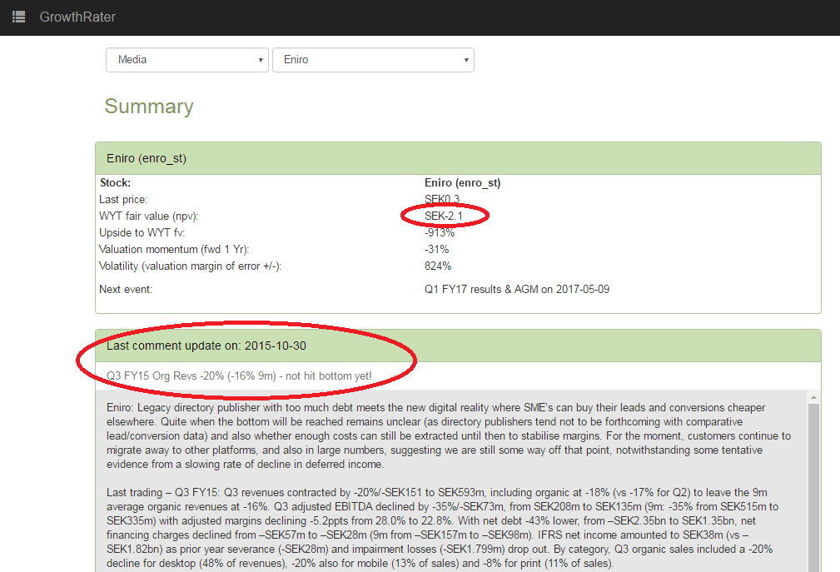Screen dimensions: 840x572
Task: Open the Media sector dropdown
Action: coord(187,60)
